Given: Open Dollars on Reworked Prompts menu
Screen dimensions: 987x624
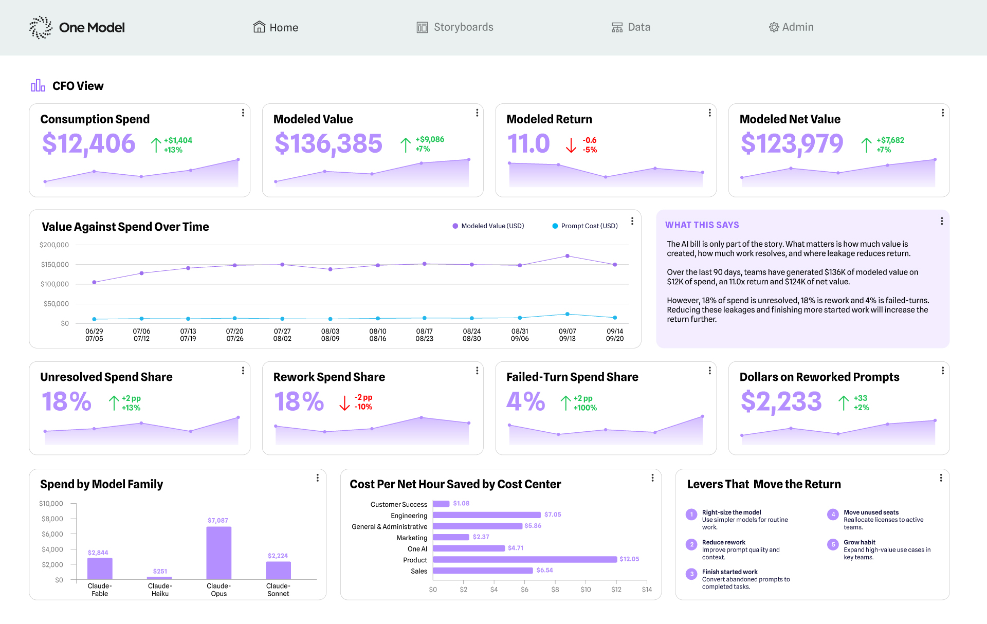Looking at the screenshot, I should coord(943,371).
